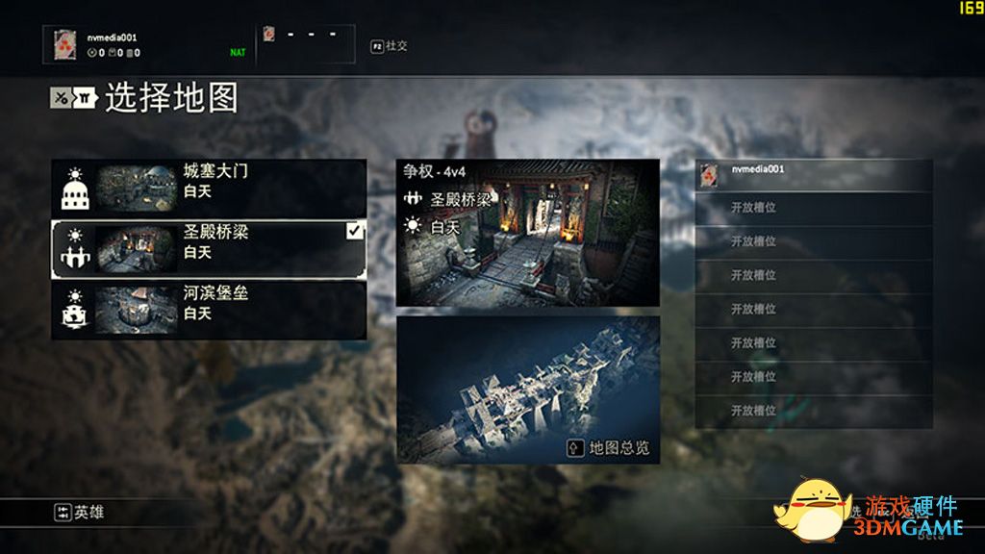
Task: Select the 河滨堡垒 map entry
Action: click(209, 311)
